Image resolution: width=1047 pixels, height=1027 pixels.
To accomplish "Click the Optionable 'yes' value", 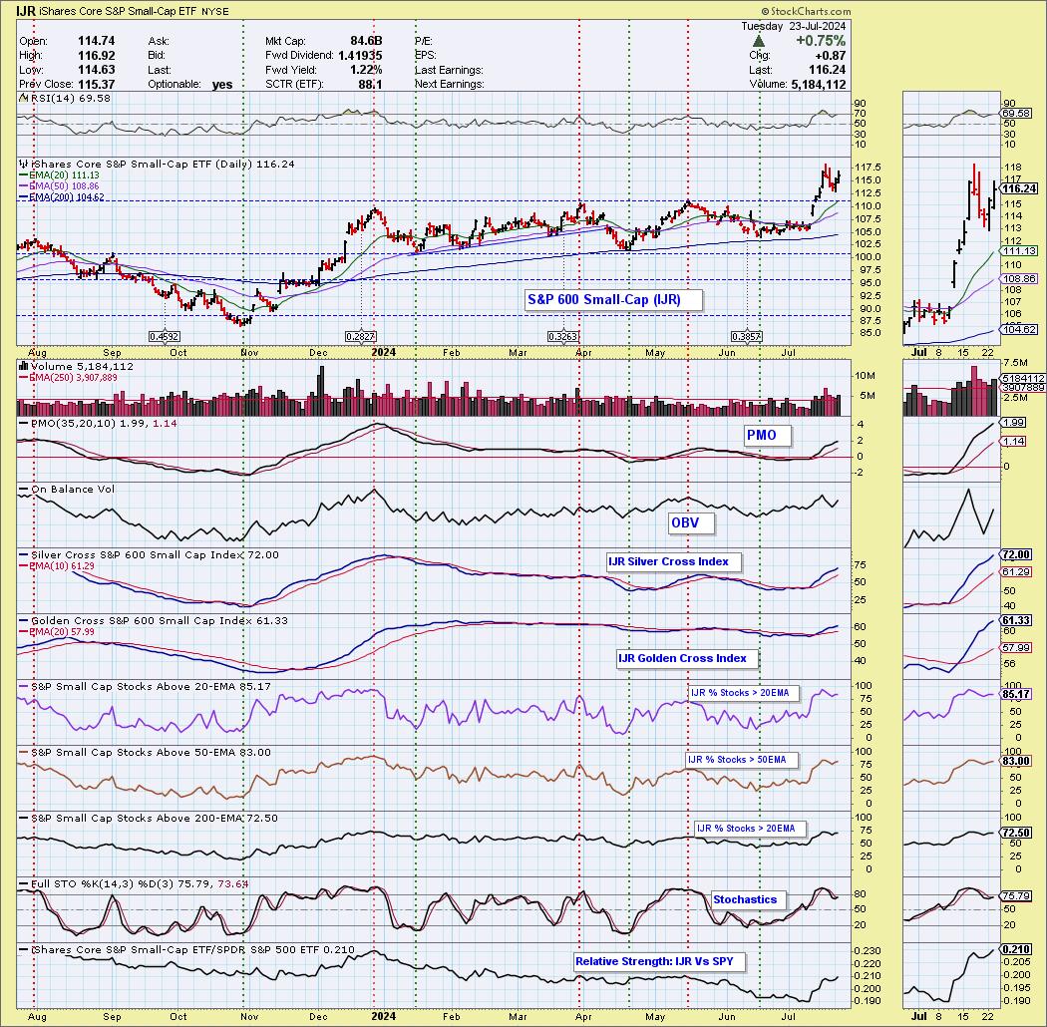I will 222,85.
